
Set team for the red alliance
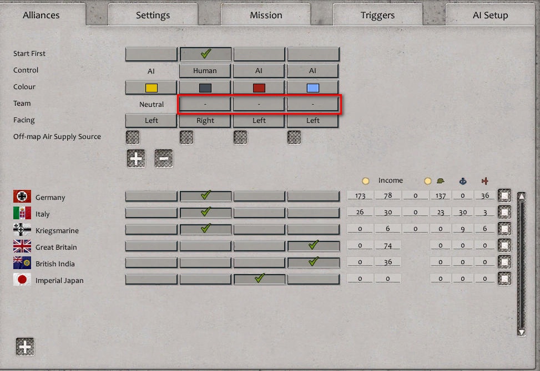pos(259,104)
